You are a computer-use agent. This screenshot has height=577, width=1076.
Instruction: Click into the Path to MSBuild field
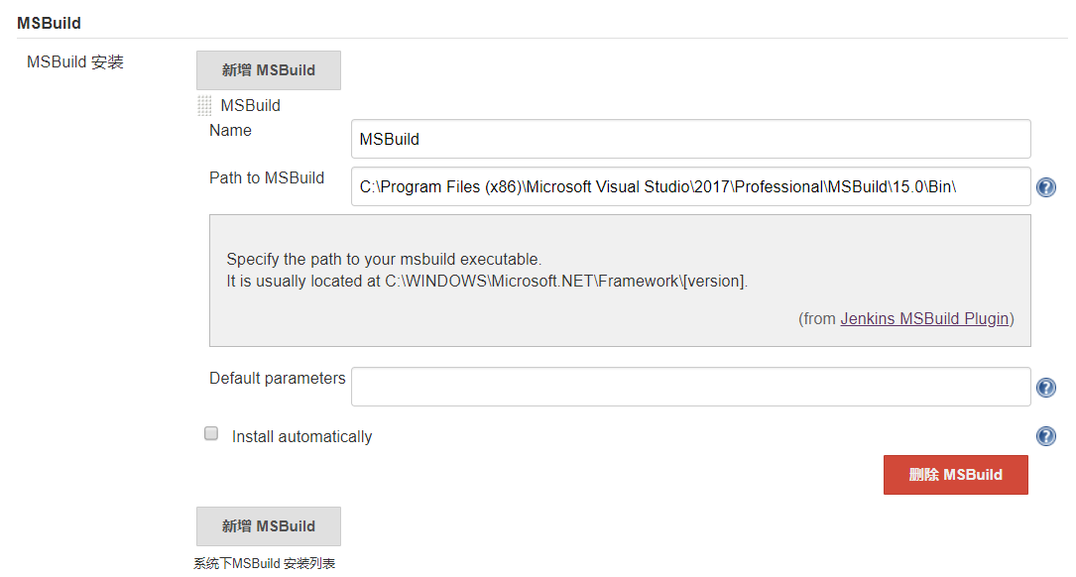point(690,186)
